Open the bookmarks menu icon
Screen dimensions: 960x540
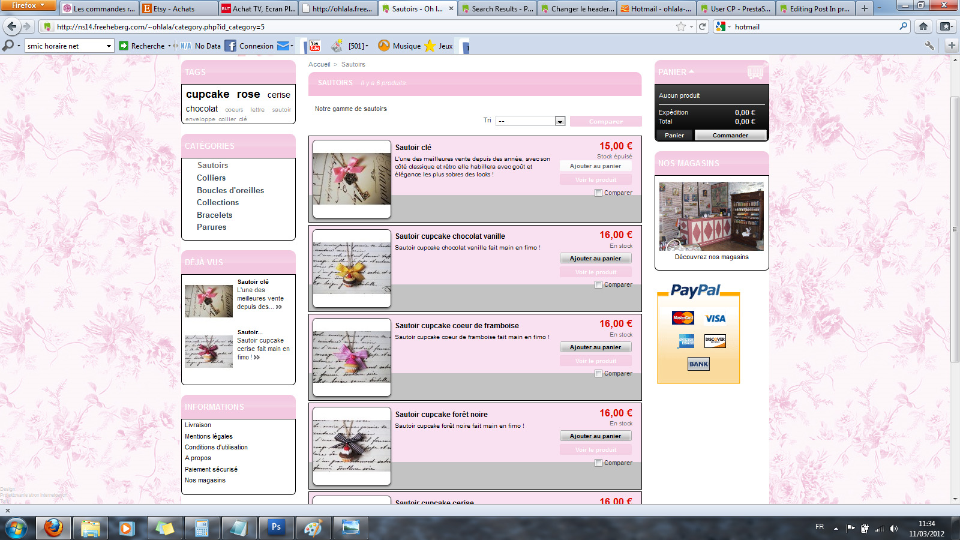coord(946,26)
